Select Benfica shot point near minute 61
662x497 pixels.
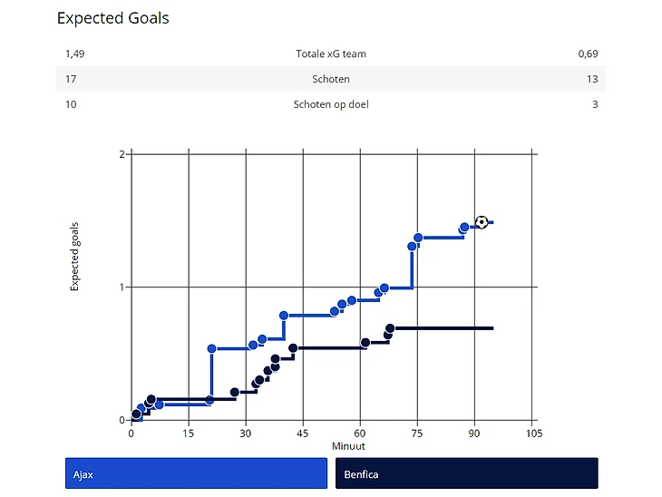365,343
